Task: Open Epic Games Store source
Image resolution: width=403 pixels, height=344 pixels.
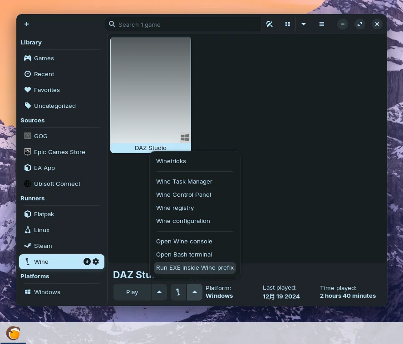Action: (x=62, y=152)
